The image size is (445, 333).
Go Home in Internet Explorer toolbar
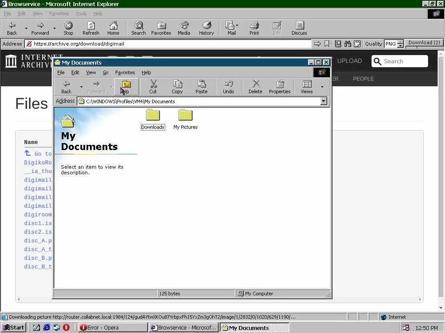(x=113, y=28)
